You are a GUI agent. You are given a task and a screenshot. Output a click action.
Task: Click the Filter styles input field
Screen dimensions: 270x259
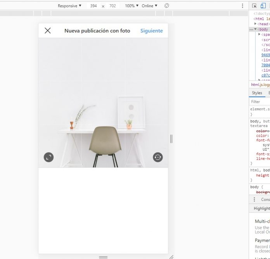point(260,102)
